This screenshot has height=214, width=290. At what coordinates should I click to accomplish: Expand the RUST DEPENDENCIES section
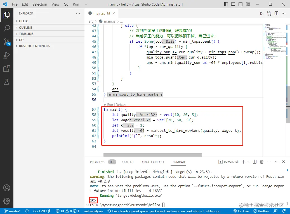49,46
